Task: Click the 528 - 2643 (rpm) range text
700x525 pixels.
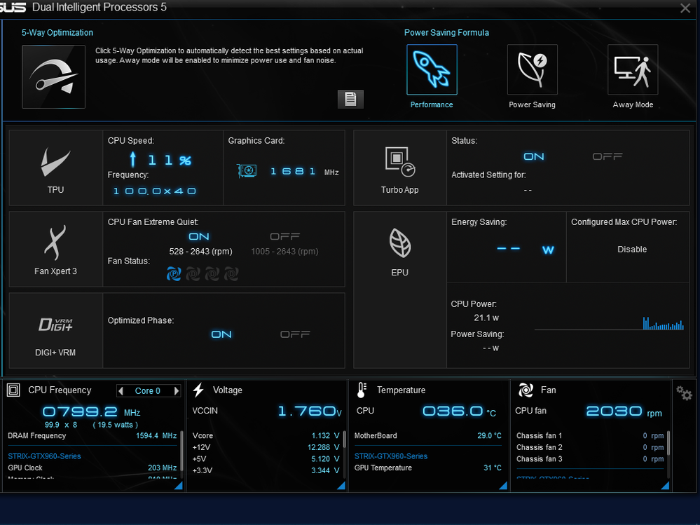Action: [201, 252]
